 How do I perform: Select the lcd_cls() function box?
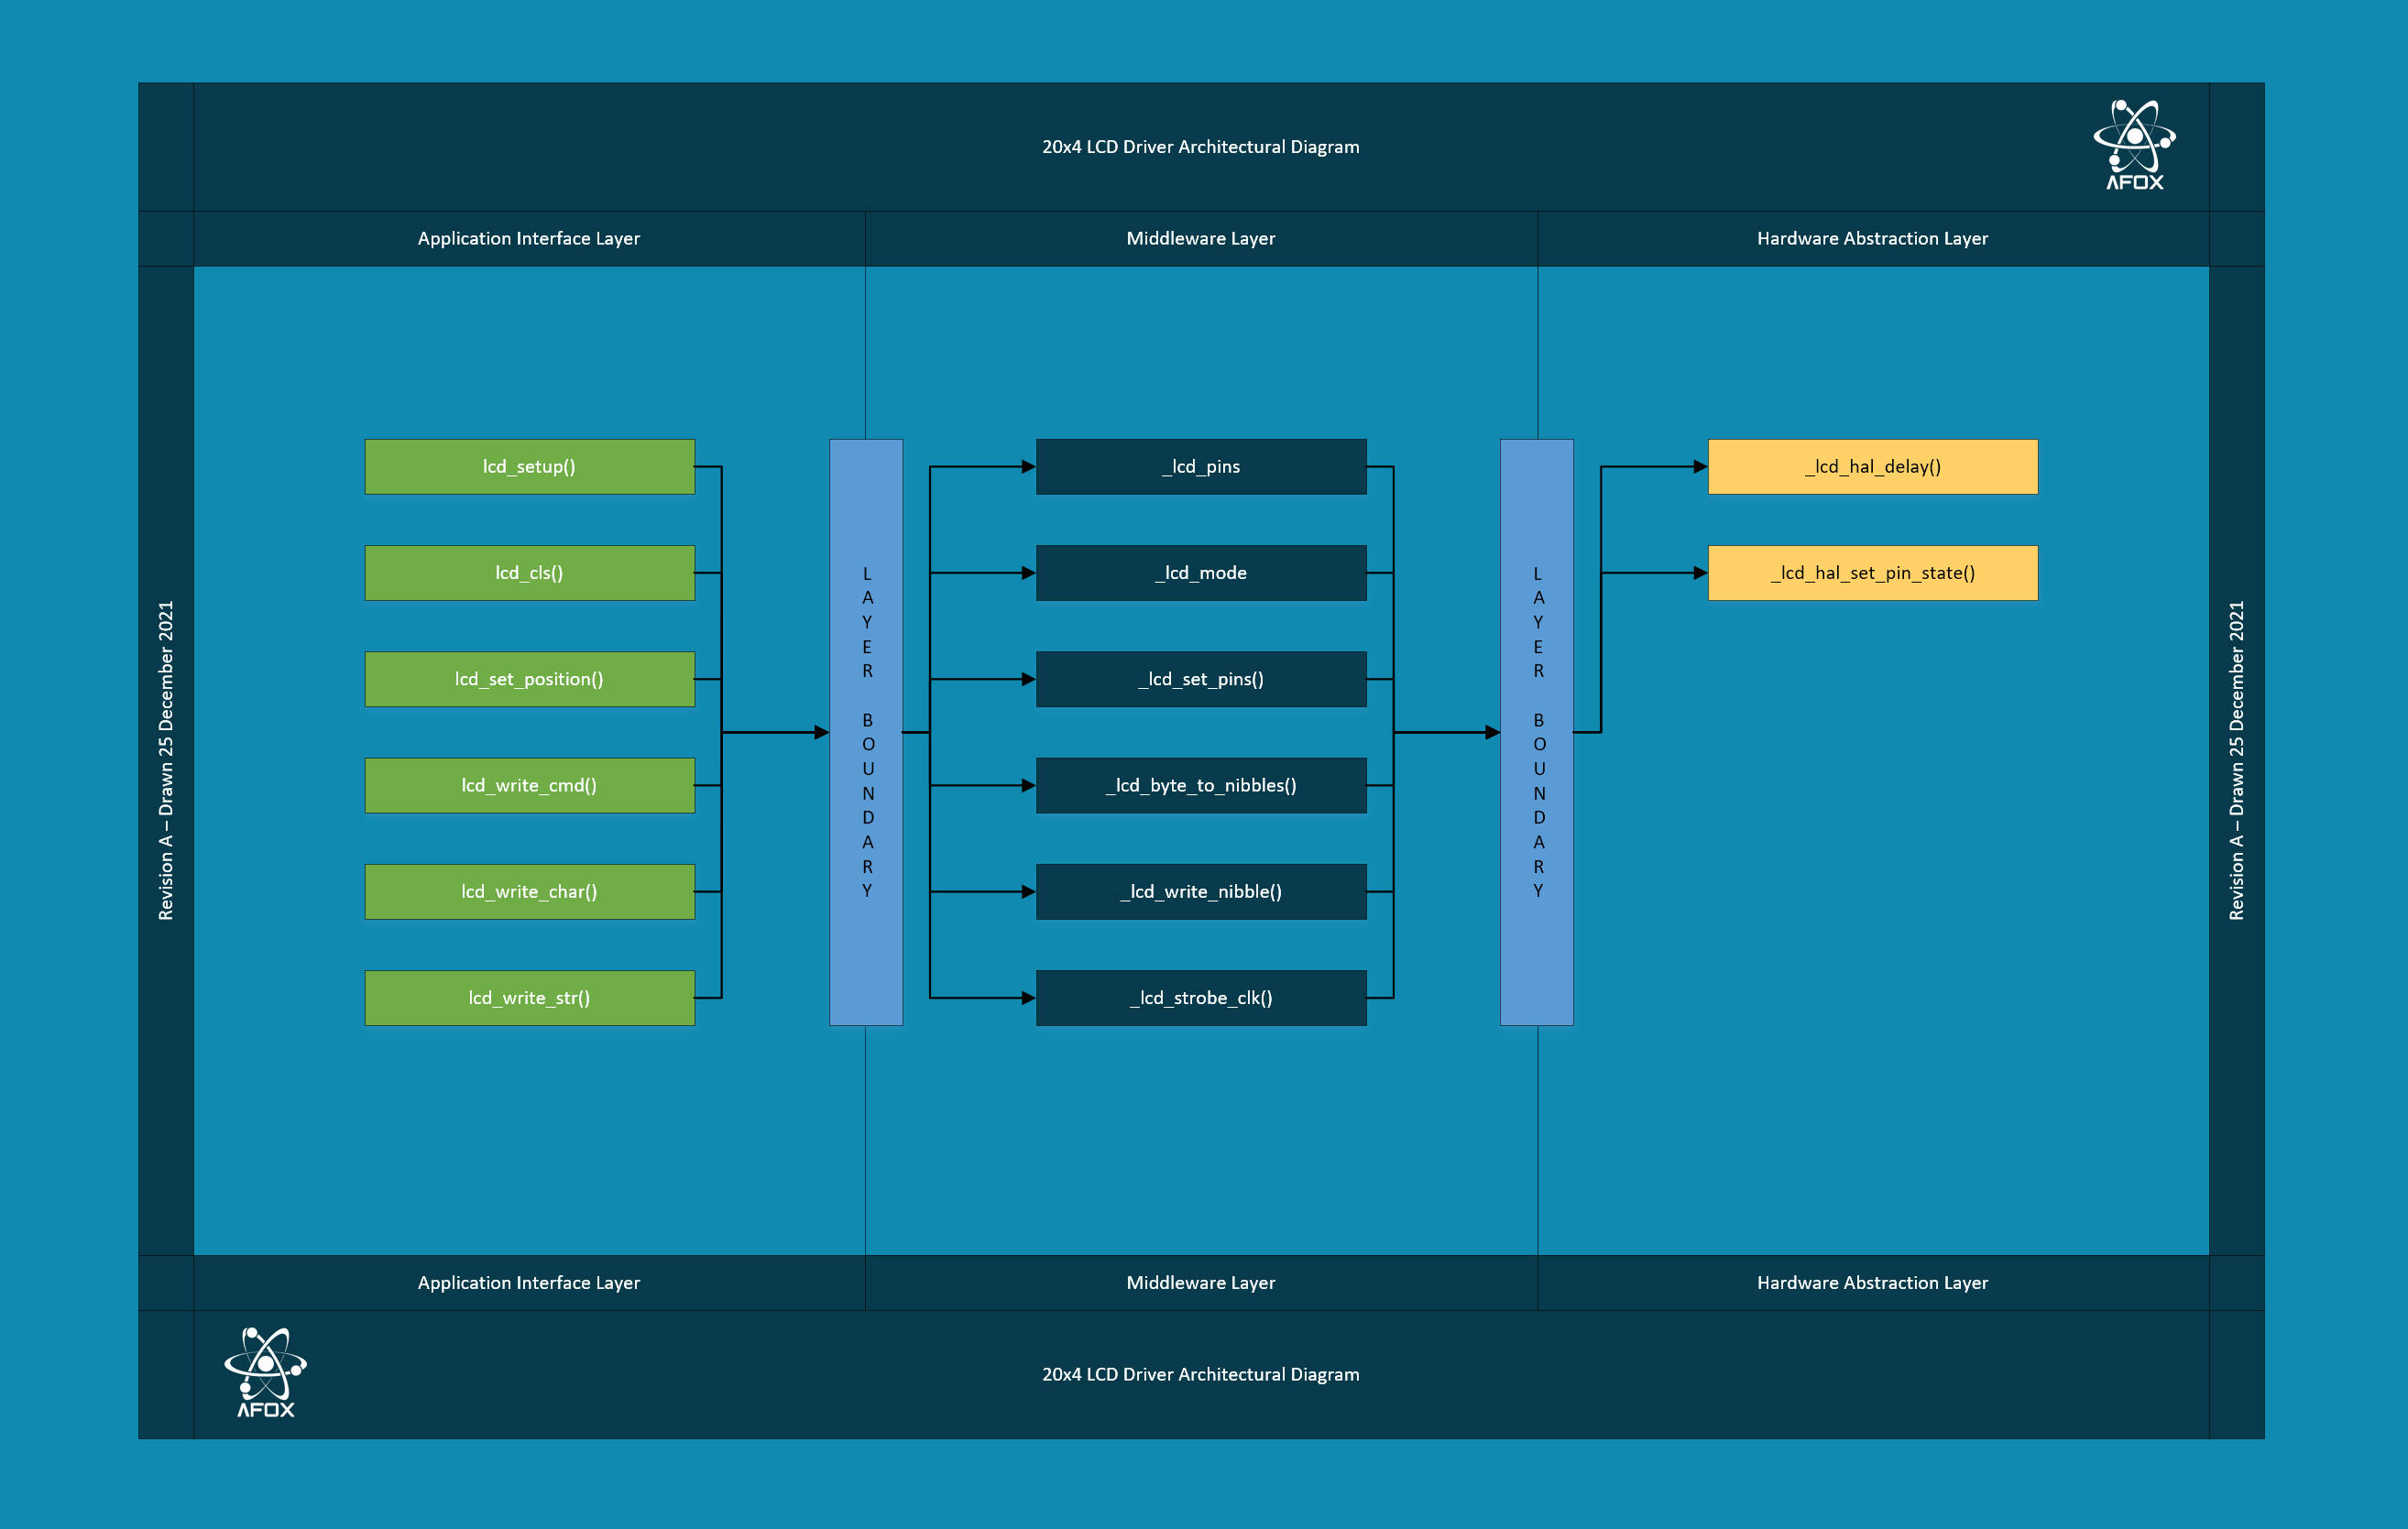click(x=529, y=573)
